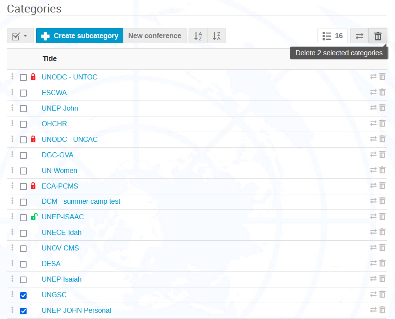Open the DGC-GVA category link

(57, 155)
